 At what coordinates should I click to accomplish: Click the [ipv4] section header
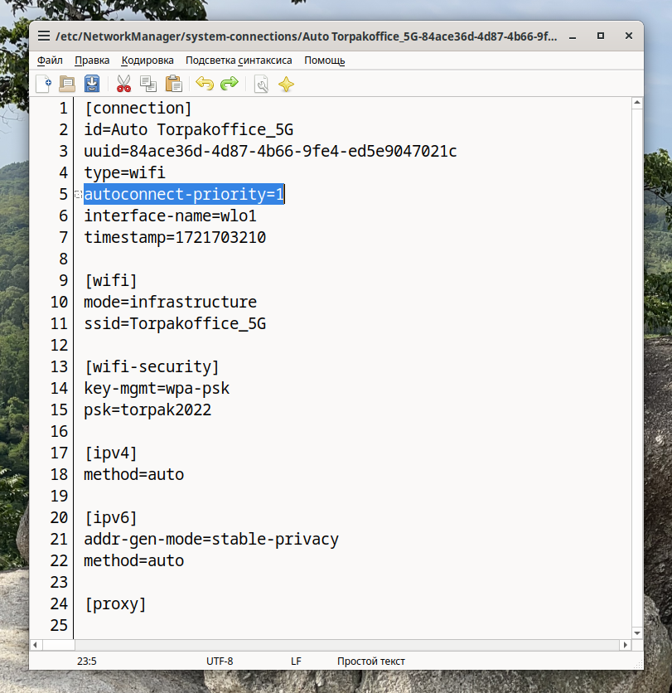111,453
